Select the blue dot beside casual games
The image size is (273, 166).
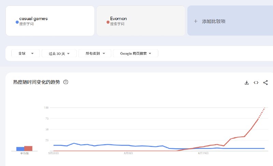17,22
